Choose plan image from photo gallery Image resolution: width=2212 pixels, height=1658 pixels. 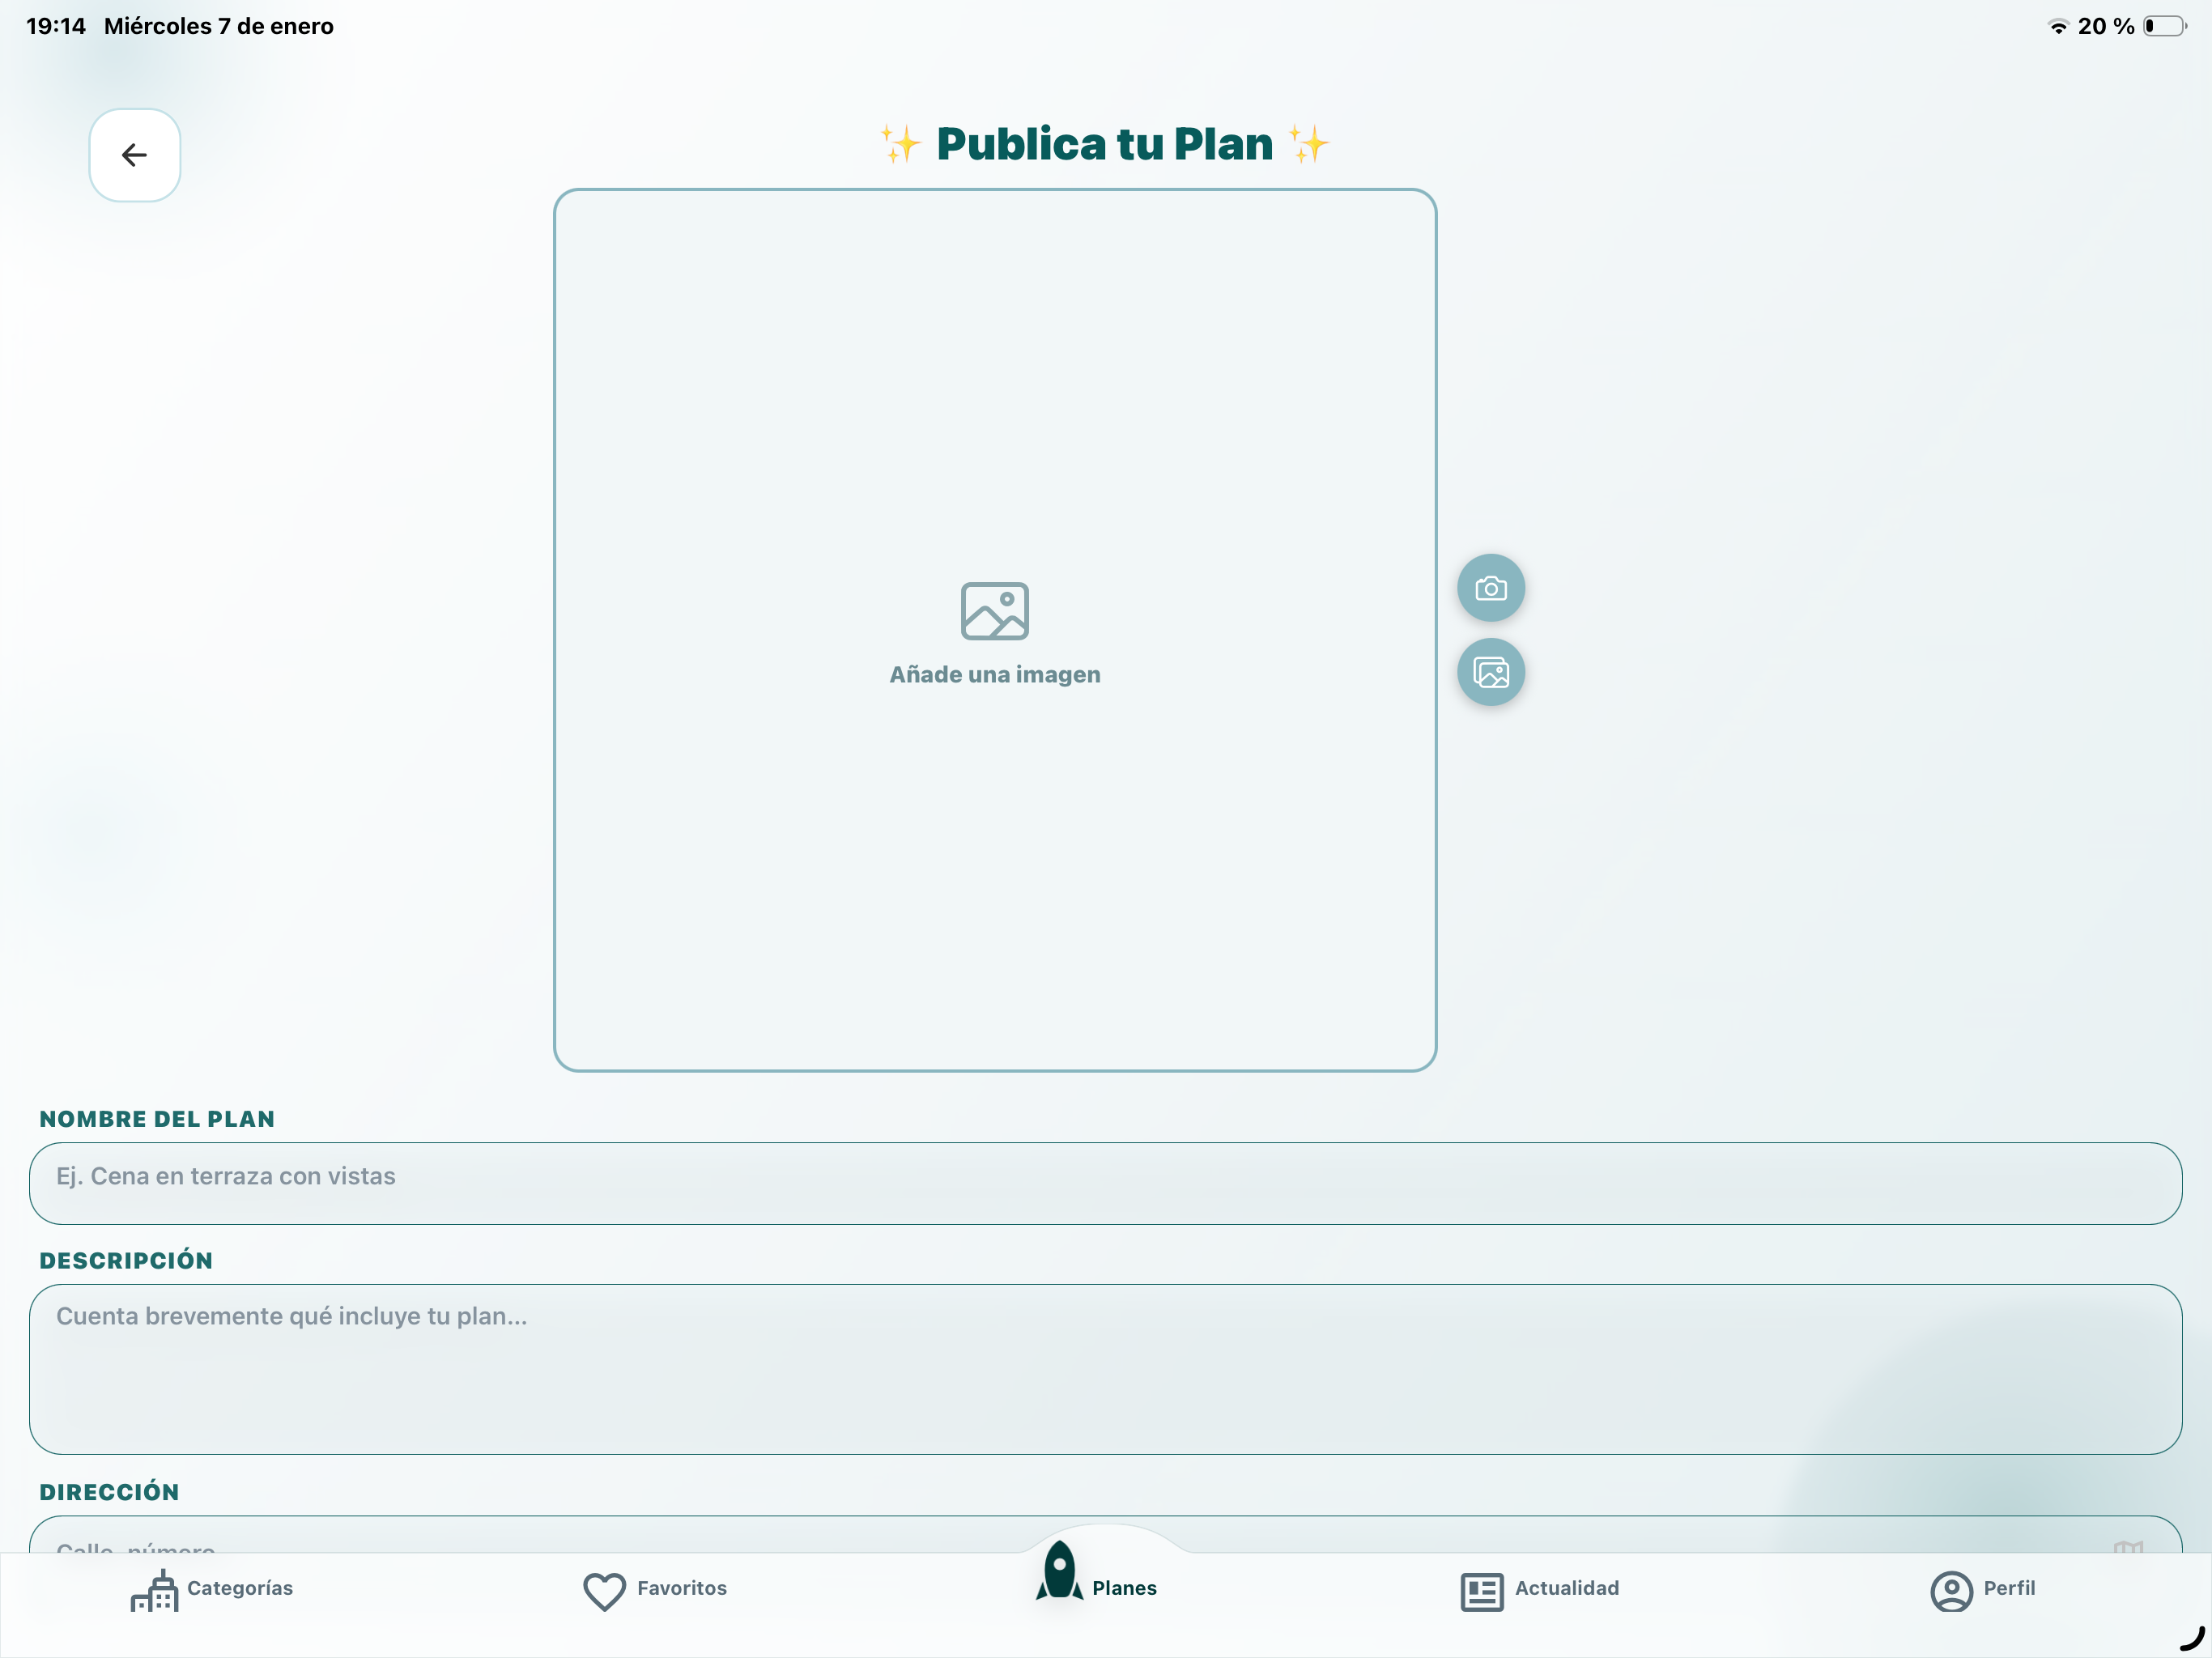point(1490,672)
